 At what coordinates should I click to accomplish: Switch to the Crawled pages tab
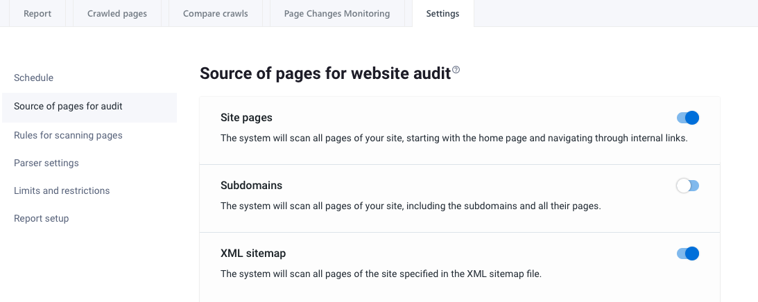click(x=117, y=14)
